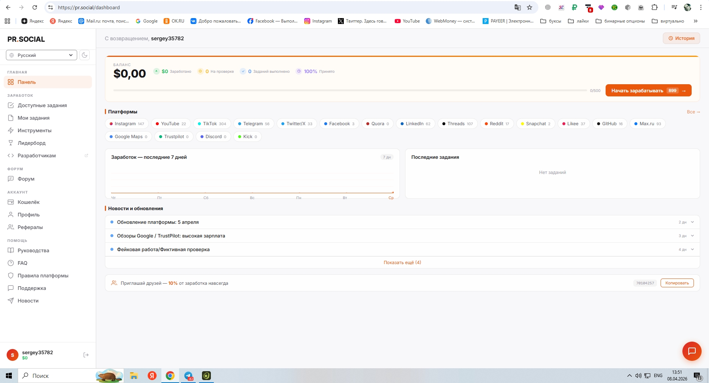Image resolution: width=709 pixels, height=383 pixels.
Task: Open Панель in the sidebar
Action: (x=48, y=82)
